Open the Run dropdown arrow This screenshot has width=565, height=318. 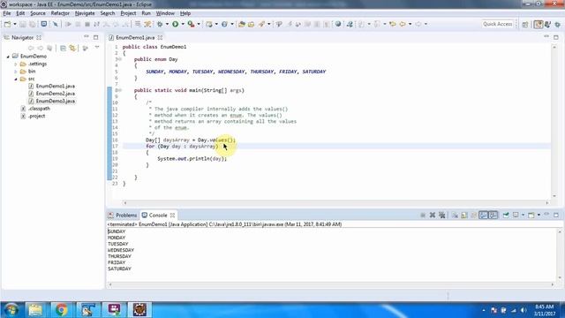[x=183, y=24]
